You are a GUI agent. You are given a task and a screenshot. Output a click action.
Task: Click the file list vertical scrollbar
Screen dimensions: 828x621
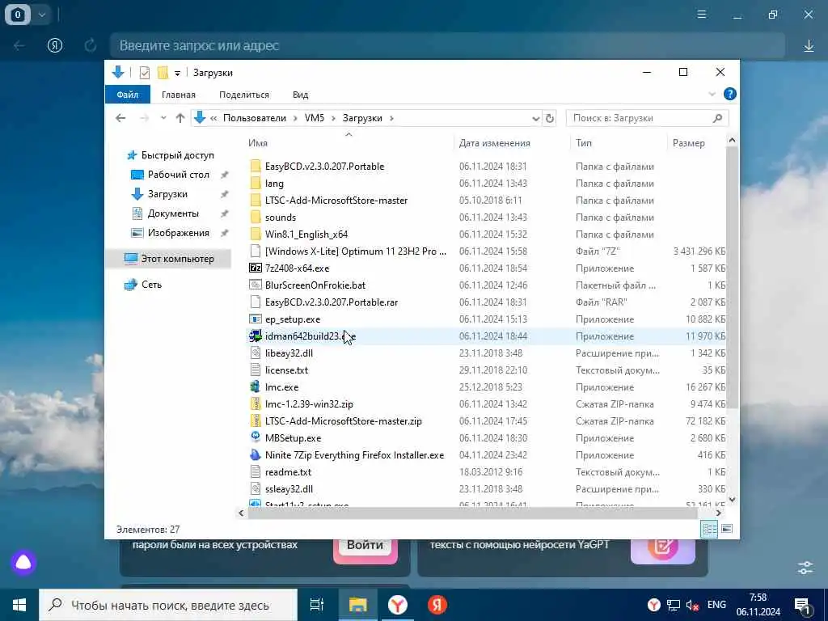732,277
